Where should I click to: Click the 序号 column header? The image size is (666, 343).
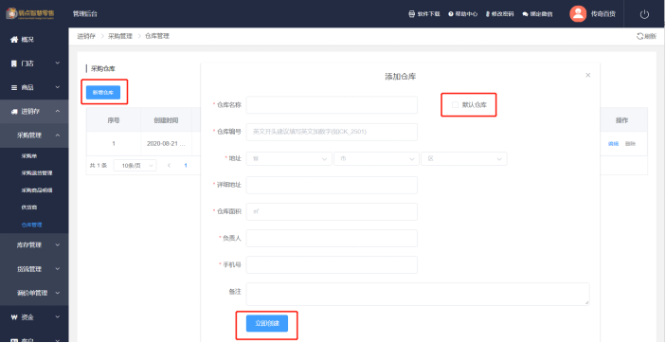tap(114, 120)
